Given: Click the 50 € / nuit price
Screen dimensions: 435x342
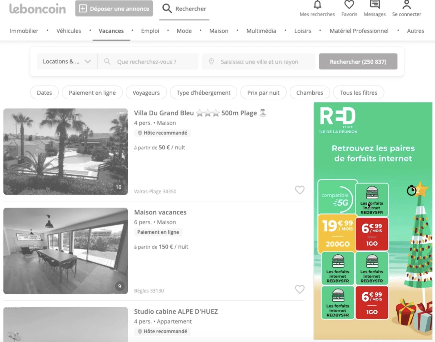Looking at the screenshot, I should [172, 147].
